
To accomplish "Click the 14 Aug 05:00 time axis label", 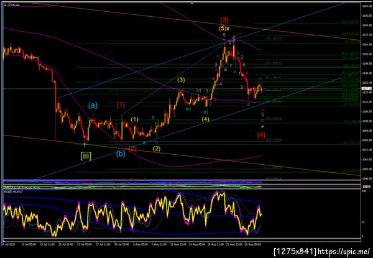I will [196, 244].
